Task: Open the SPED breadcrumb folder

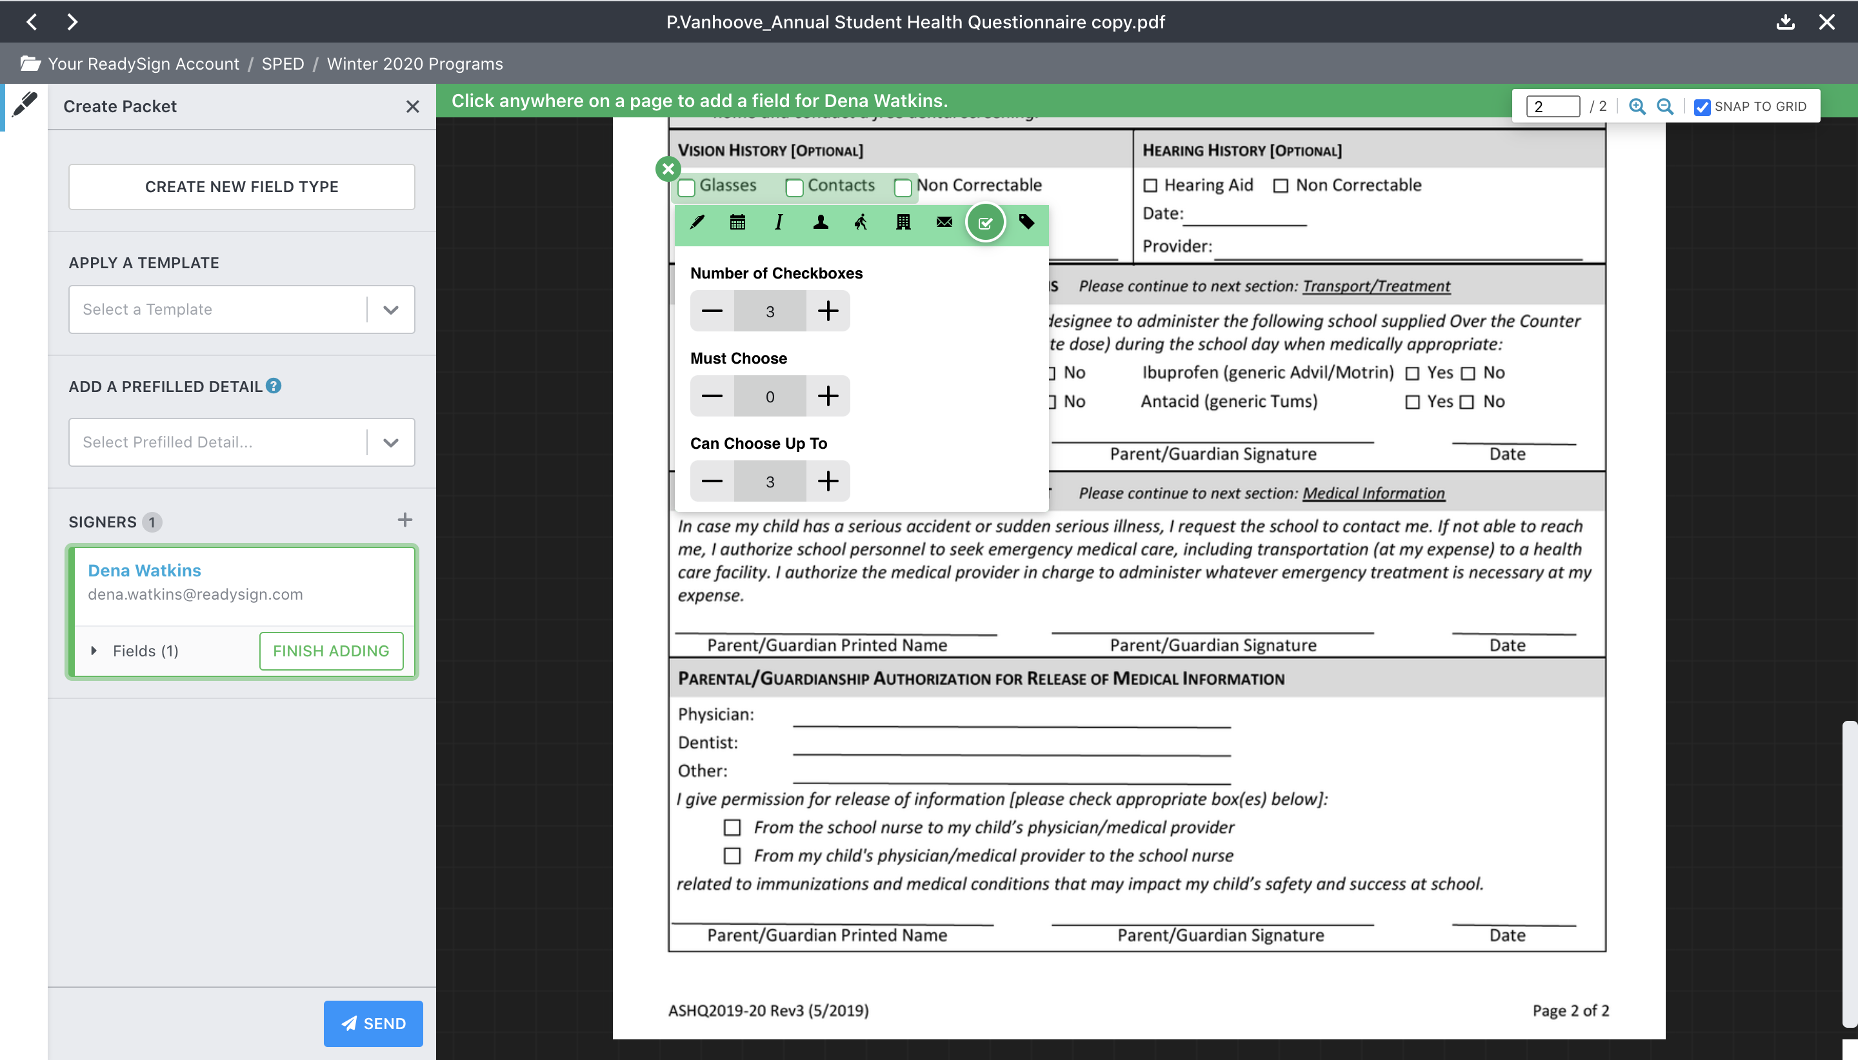Action: [283, 63]
